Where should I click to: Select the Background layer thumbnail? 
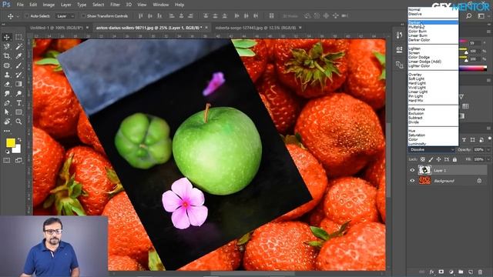(x=424, y=181)
